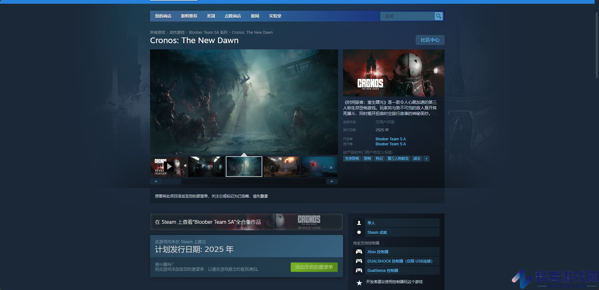Focus the store search input field
599x290 pixels.
(407, 16)
